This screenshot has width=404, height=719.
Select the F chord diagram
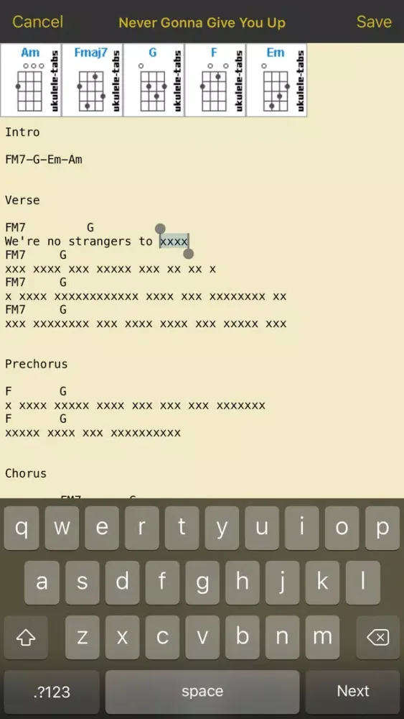215,81
